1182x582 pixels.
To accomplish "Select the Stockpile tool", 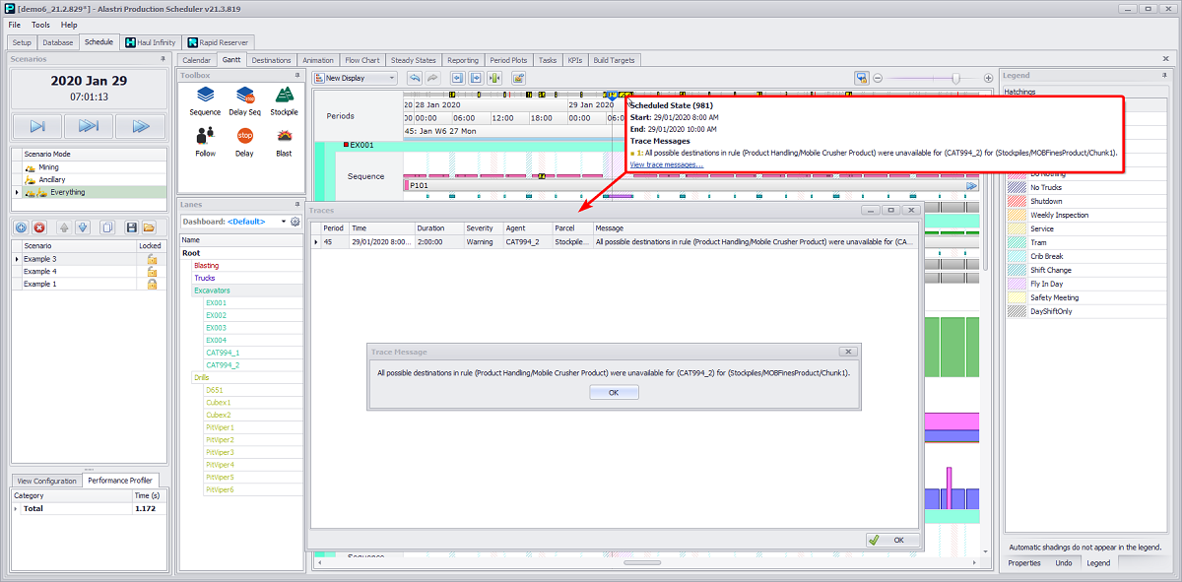I will 284,100.
